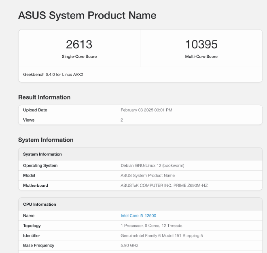Open the Intel Core i5-12500 link
The width and height of the screenshot is (267, 253).
(138, 215)
